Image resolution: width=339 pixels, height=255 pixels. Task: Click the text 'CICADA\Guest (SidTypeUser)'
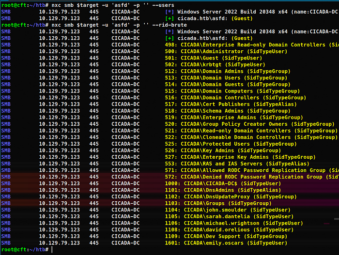[221, 58]
